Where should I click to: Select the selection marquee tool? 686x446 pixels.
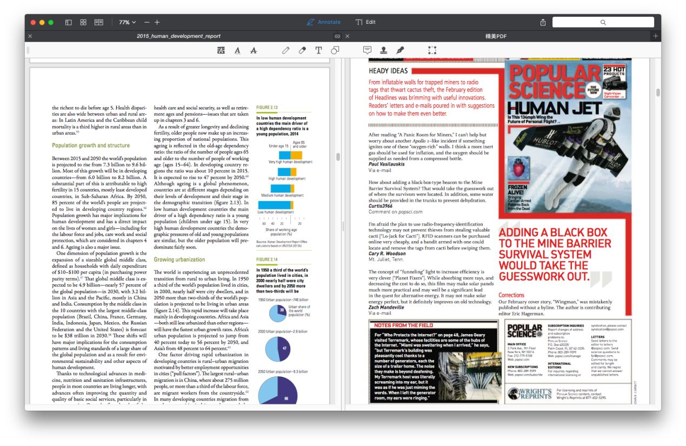432,50
